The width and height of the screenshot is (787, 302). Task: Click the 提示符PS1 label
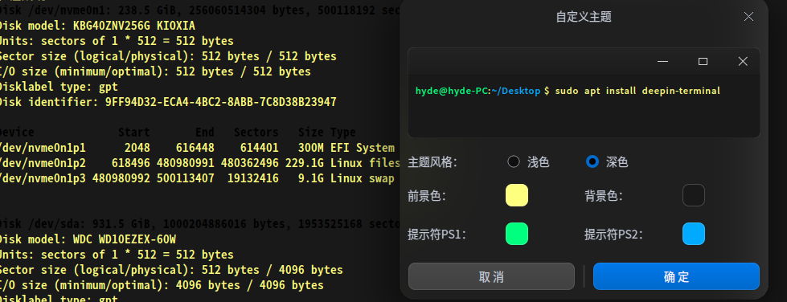437,235
